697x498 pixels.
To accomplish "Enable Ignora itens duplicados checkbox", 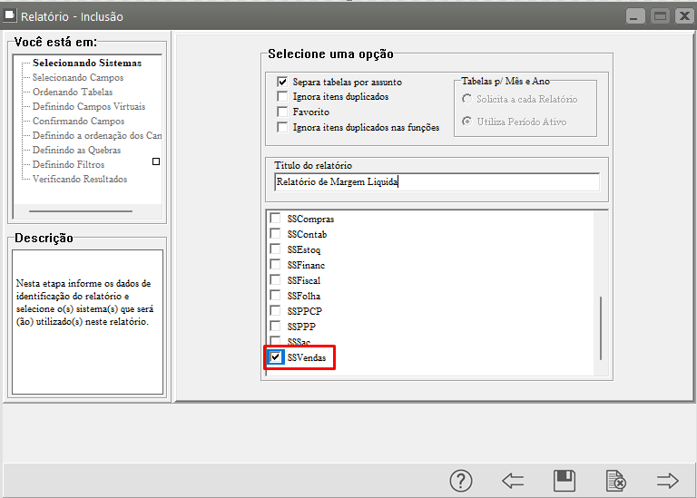I will coord(282,96).
